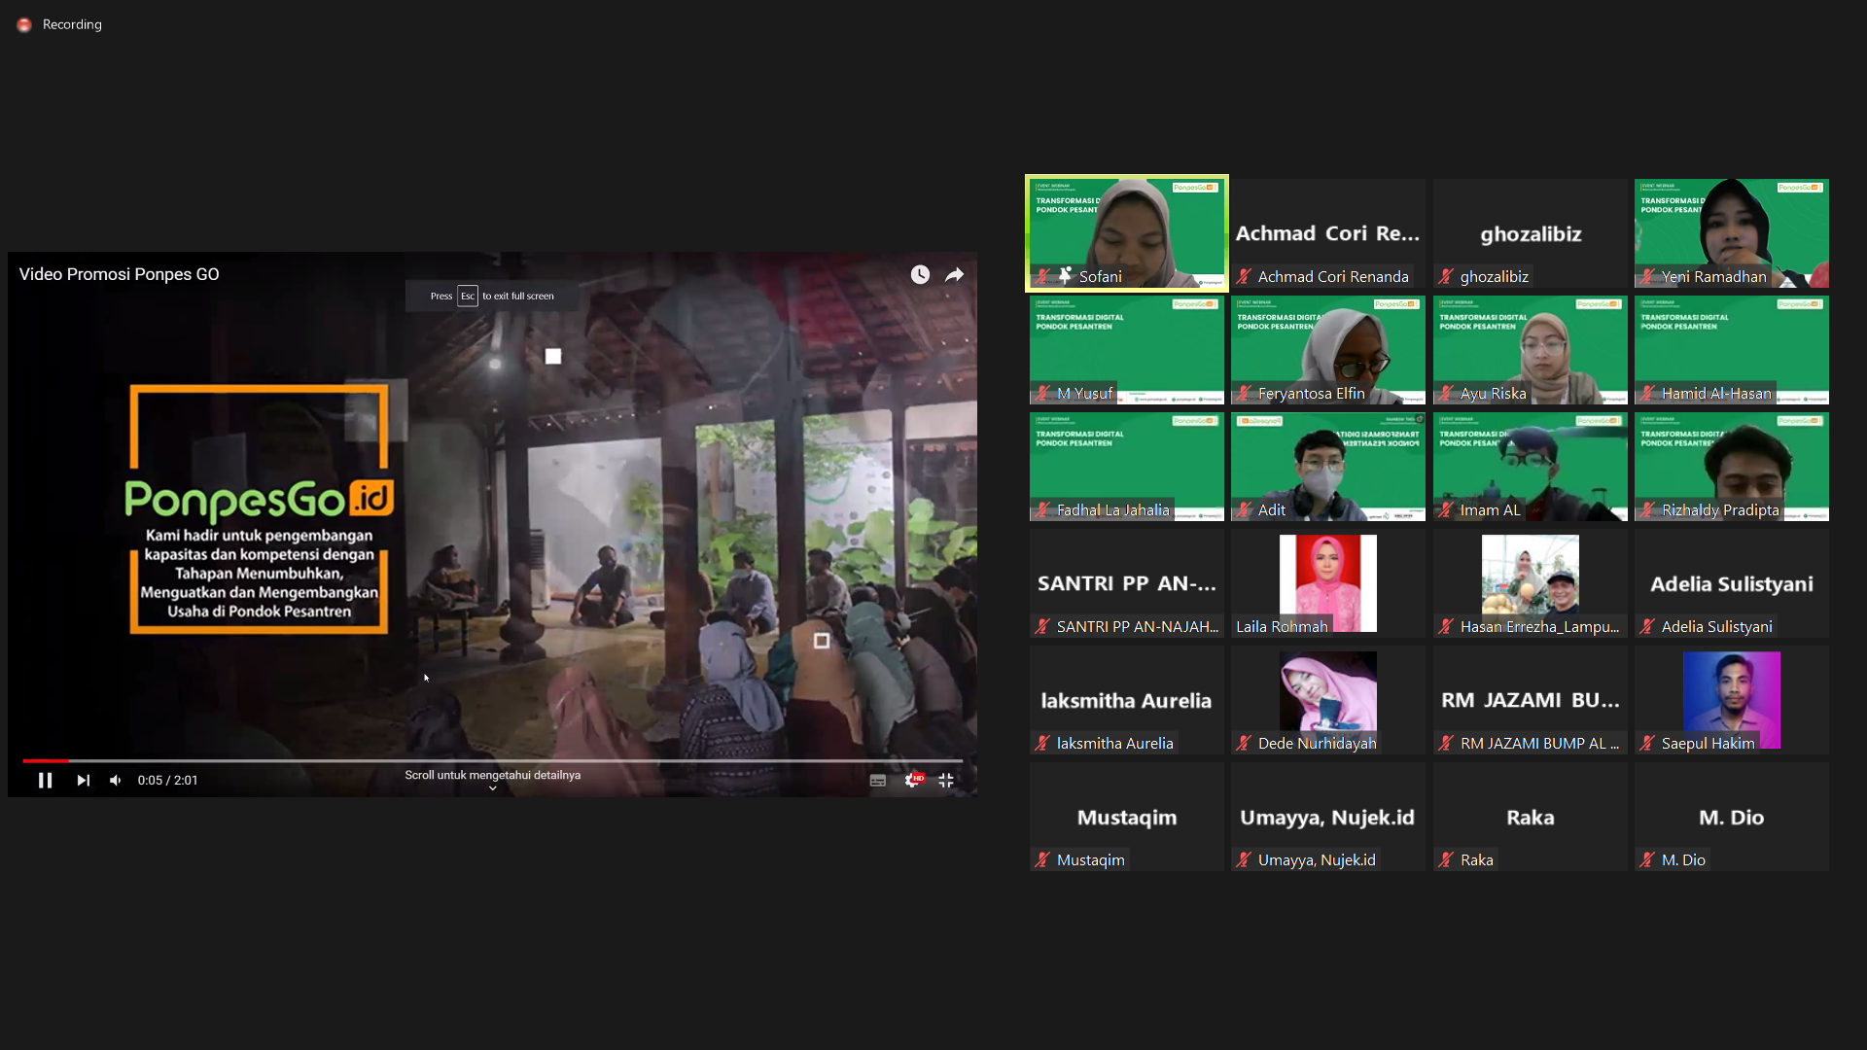
Task: Select Sofani's highlighted video tile
Action: pyautogui.click(x=1127, y=233)
